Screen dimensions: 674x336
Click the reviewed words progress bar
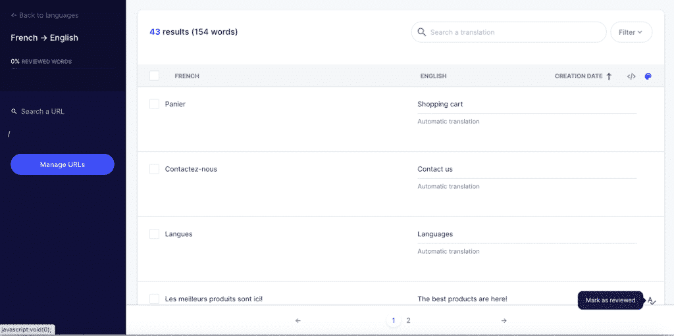click(x=63, y=68)
